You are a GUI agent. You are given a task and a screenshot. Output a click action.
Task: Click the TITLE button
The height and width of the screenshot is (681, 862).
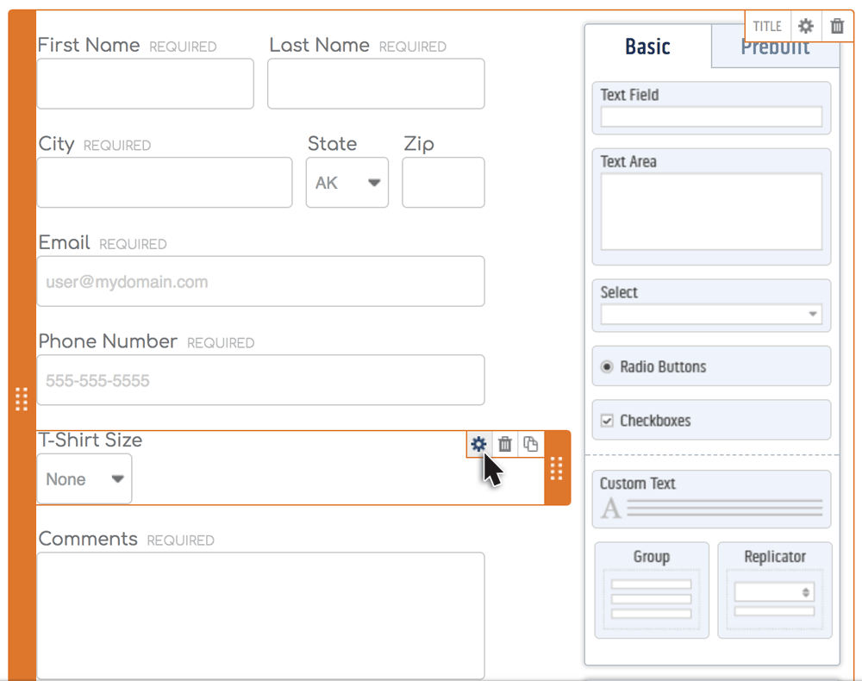coord(767,26)
